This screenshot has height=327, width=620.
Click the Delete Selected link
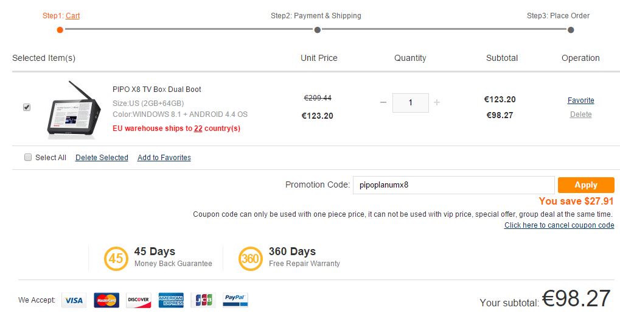point(102,158)
